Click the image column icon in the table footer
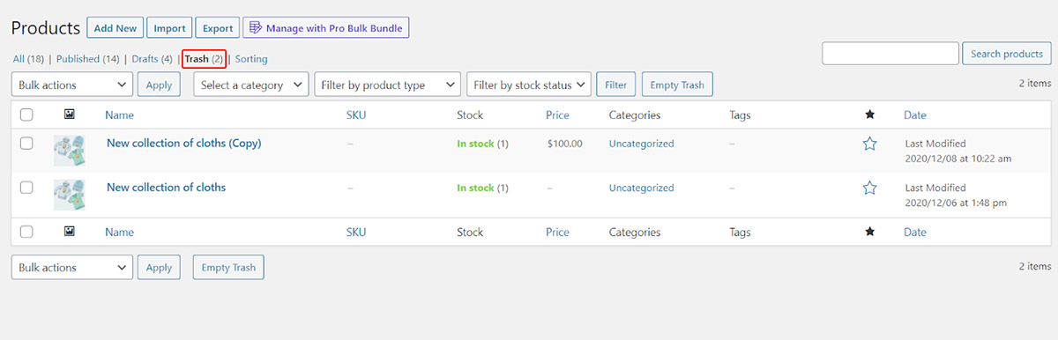This screenshot has width=1058, height=340. point(69,232)
